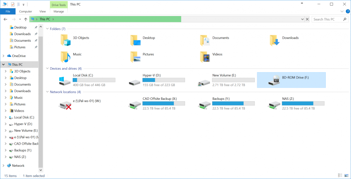Click the Local Disk (C:) usage bar
Viewport: 351px width, 179px height.
tap(94, 80)
